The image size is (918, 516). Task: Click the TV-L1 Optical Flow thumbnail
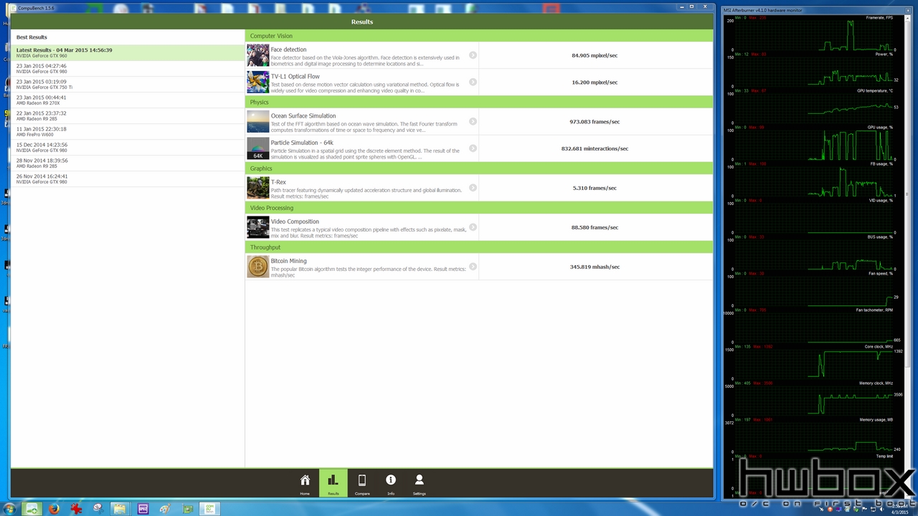(x=258, y=82)
